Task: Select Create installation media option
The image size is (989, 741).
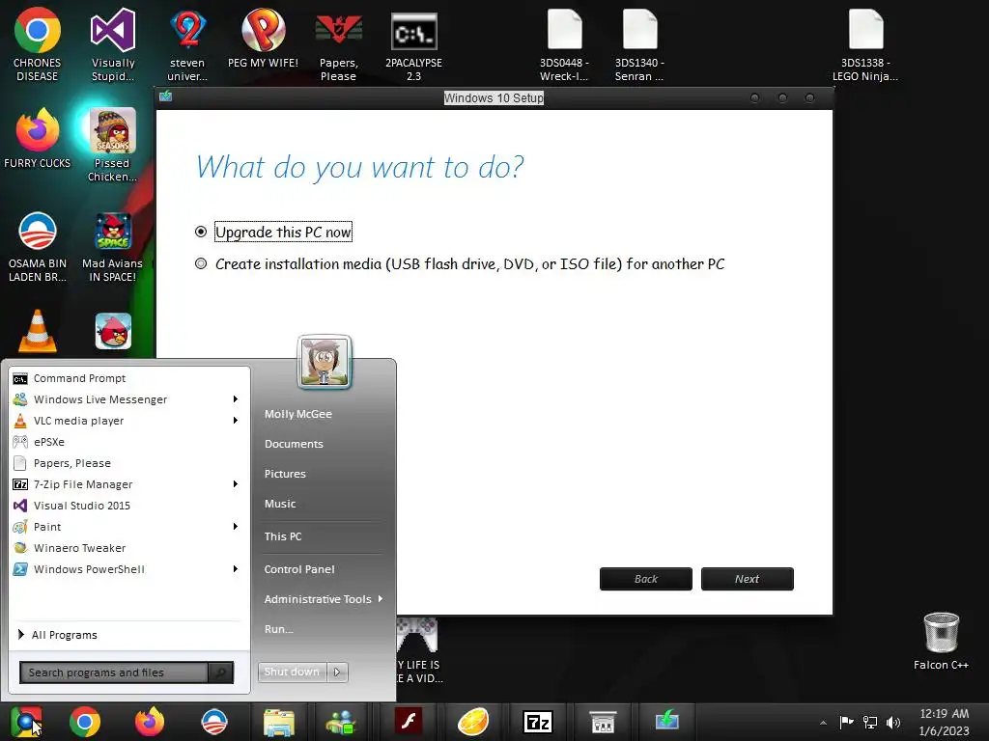Action: tap(460, 264)
